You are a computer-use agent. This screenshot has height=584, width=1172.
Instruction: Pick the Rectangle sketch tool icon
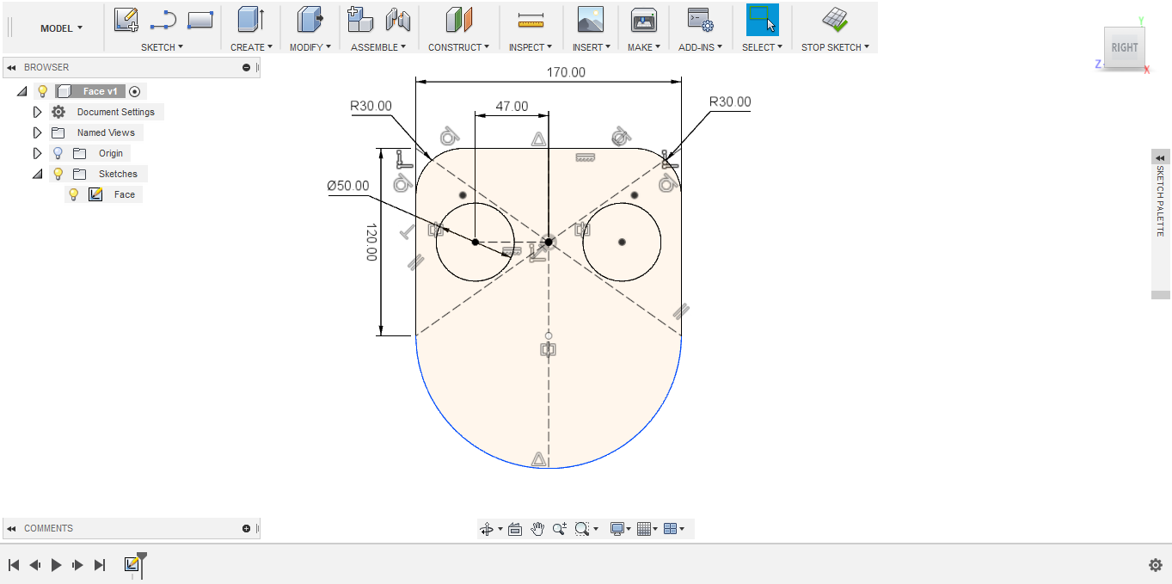[200, 19]
